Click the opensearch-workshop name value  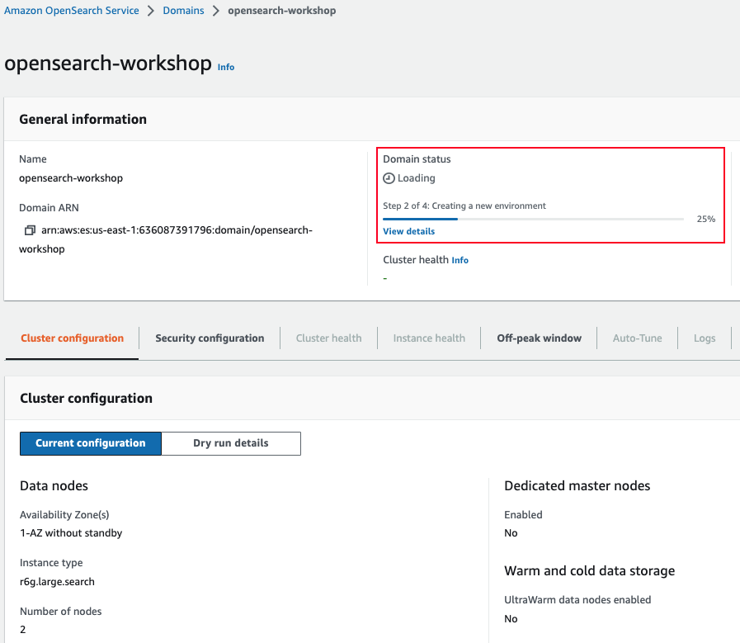click(x=71, y=178)
